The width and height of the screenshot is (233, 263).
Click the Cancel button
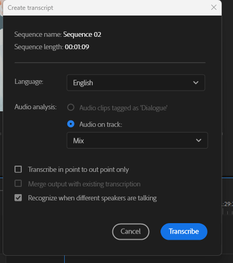click(x=130, y=231)
